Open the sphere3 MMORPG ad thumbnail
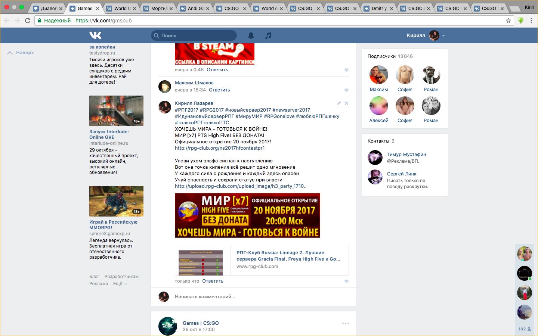The height and width of the screenshot is (336, 538). tap(116, 201)
